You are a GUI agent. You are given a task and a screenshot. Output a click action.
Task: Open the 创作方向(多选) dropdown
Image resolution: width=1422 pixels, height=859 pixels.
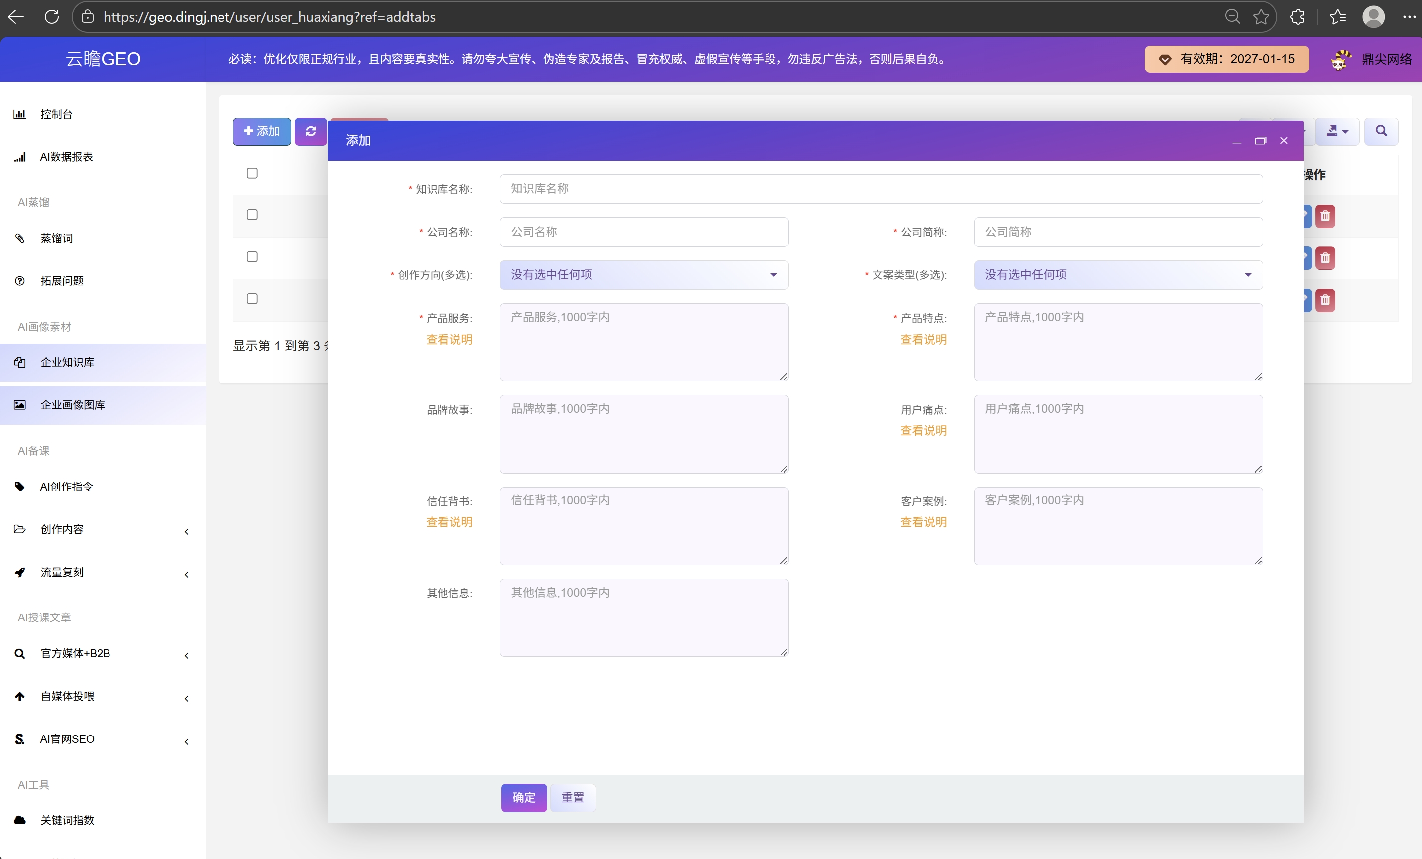point(644,275)
